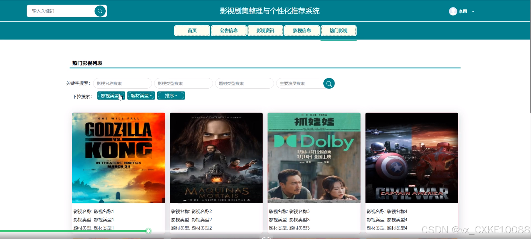Click the user avatar icon for 李四
Screen dimensions: 531x239
453,11
